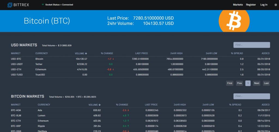The width and height of the screenshot is (279, 132).
Task: Sort USD markets by ADDED header
Action: pyautogui.click(x=266, y=53)
